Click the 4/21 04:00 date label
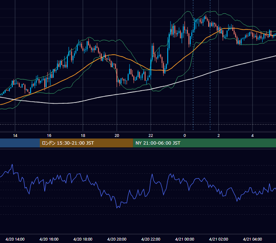Image resolution: width=276 pixels, height=243 pixels. 252,239
